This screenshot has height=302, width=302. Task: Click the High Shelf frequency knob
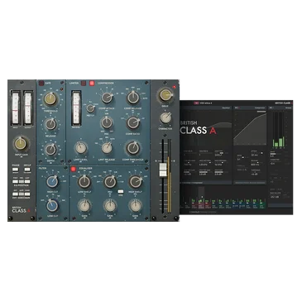[x=135, y=182]
